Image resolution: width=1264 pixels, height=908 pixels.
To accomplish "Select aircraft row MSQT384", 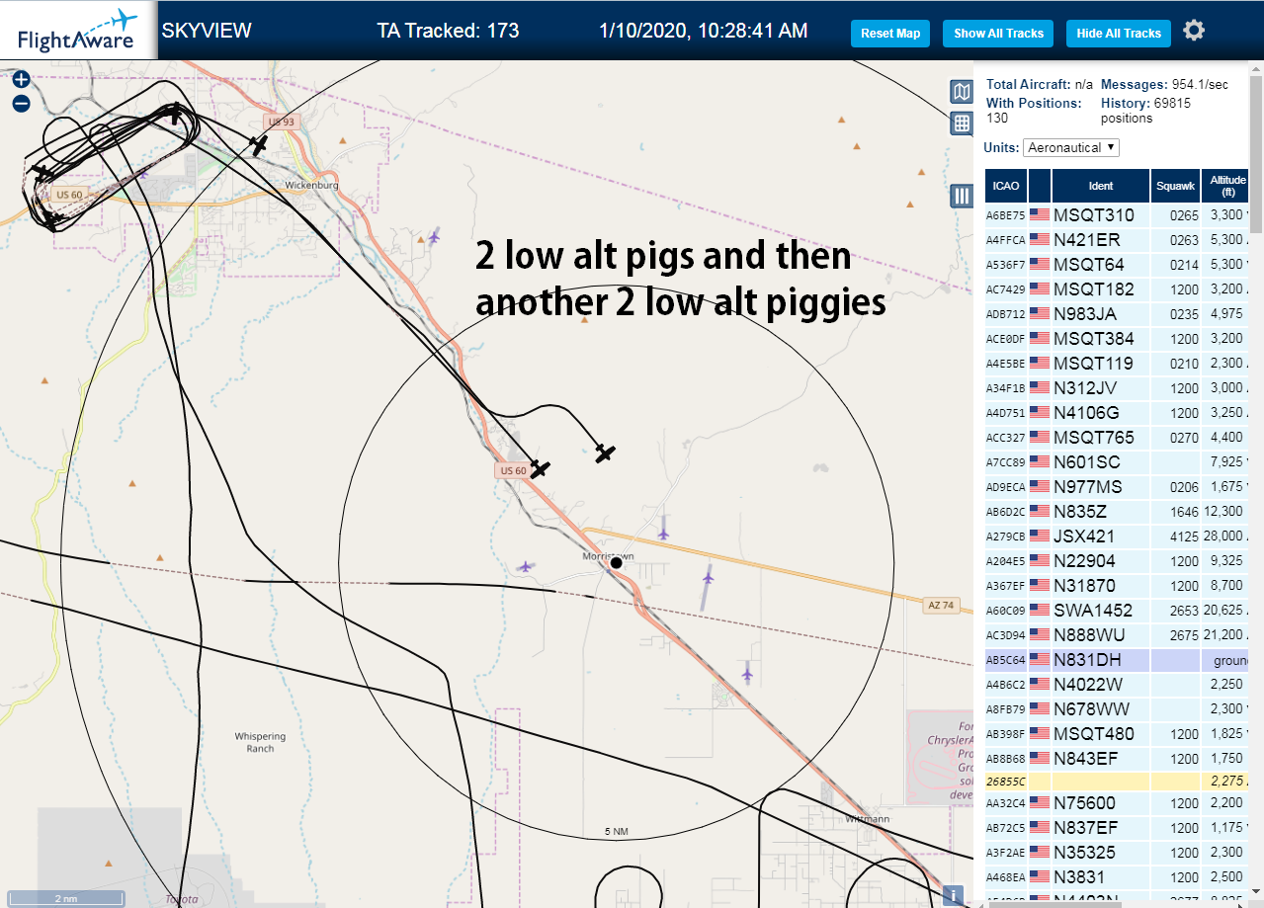I will pos(1117,338).
